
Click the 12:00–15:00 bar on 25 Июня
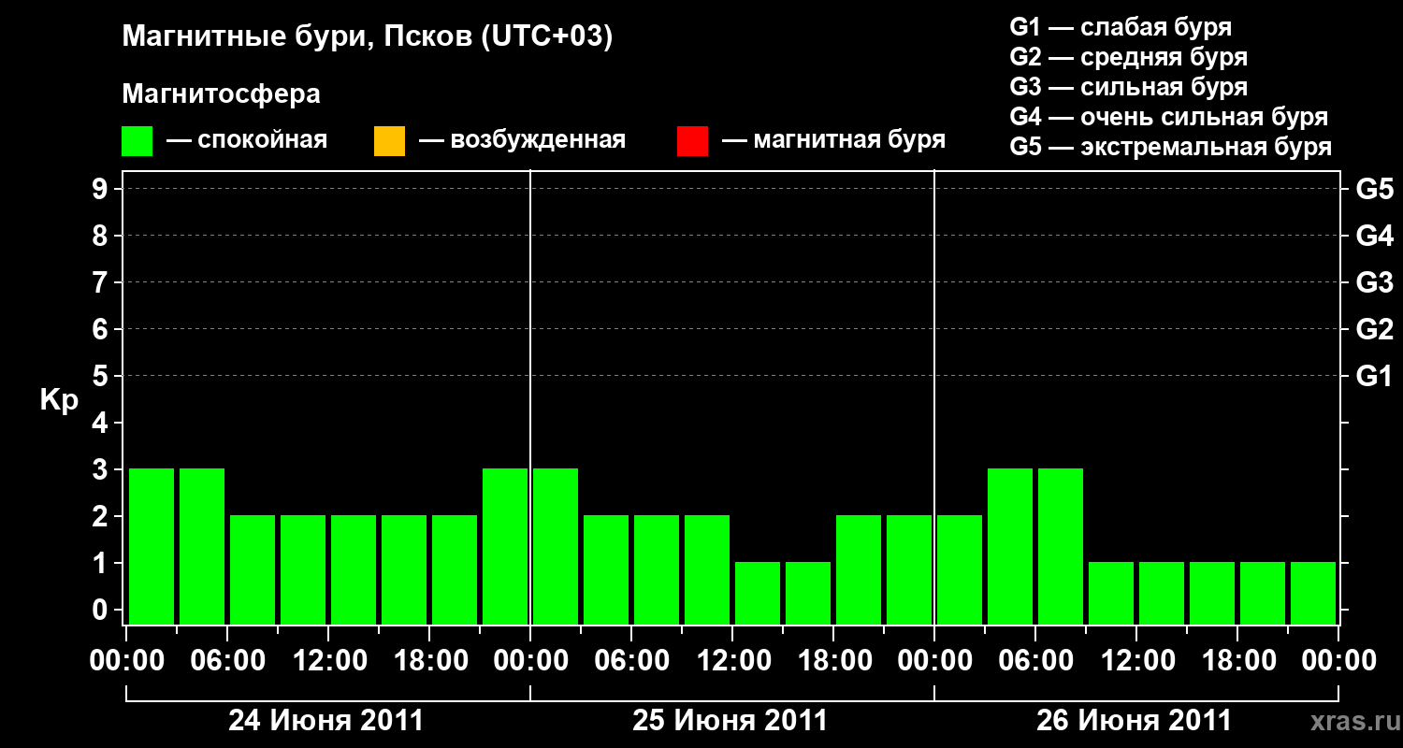pyautogui.click(x=758, y=593)
